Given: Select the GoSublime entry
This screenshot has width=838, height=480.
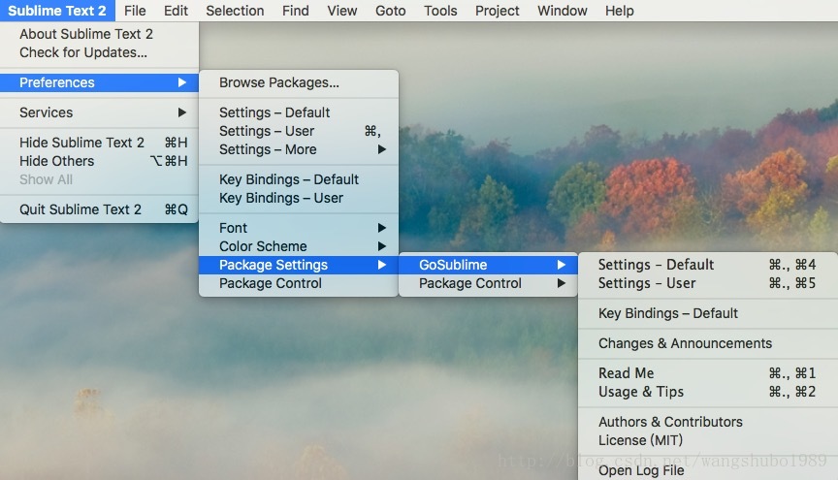Looking at the screenshot, I should coord(488,265).
